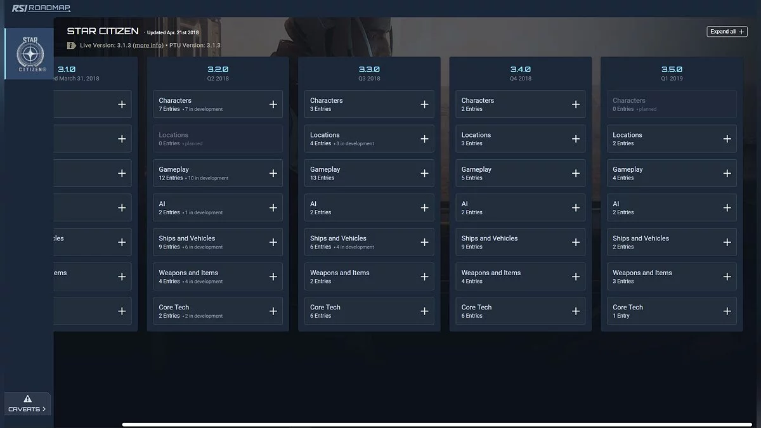Screen dimensions: 761x428
Task: Expand 3.4.0 Ships and Vehicles plus icon
Action: coord(576,242)
